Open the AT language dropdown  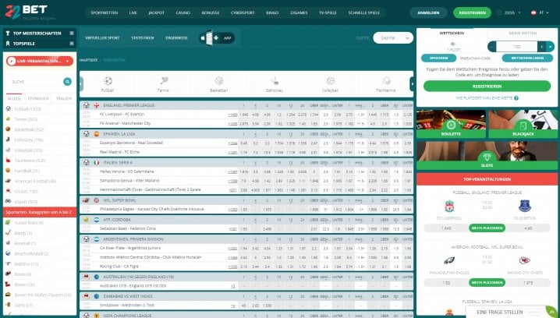[544, 12]
